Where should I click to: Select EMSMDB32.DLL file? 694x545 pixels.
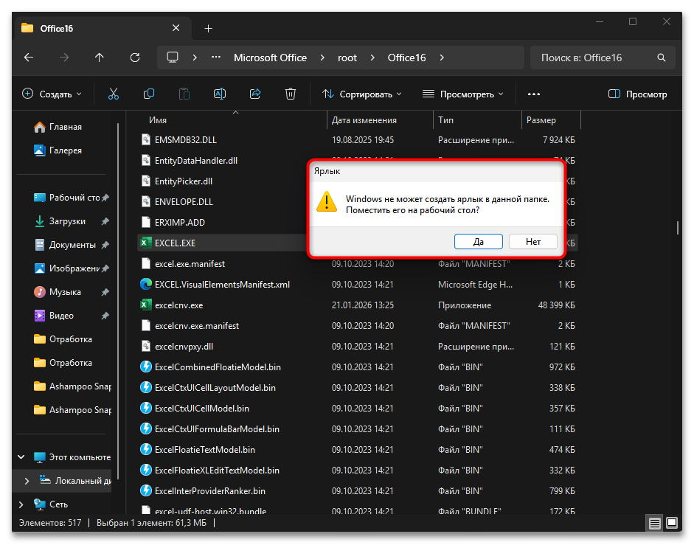[x=358, y=140]
